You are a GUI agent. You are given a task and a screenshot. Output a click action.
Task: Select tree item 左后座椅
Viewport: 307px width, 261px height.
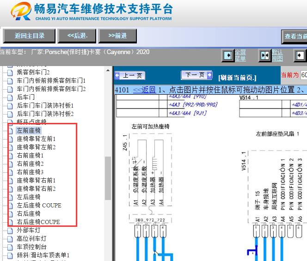point(29,197)
